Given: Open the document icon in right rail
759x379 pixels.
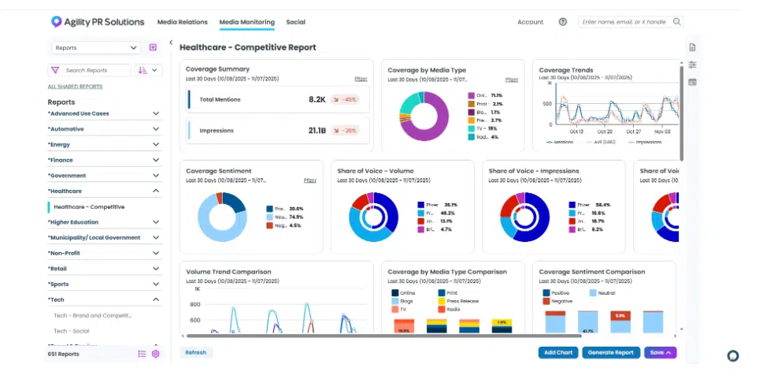Looking at the screenshot, I should point(692,47).
